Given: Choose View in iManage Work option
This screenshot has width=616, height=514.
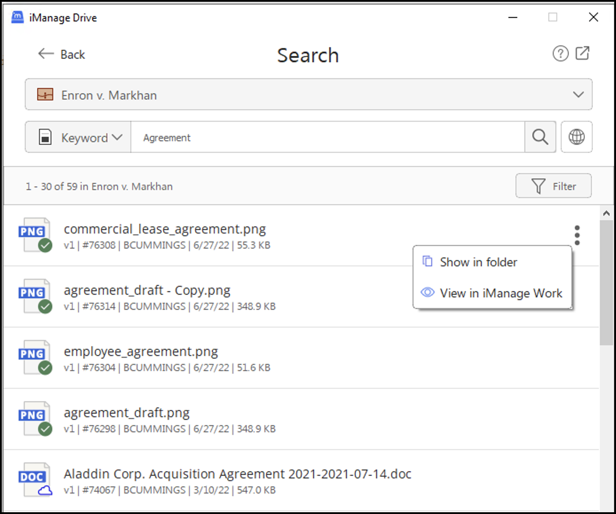Looking at the screenshot, I should tap(501, 293).
